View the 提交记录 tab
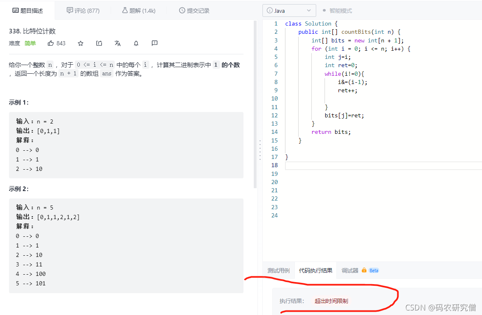482x315 pixels. coord(194,10)
